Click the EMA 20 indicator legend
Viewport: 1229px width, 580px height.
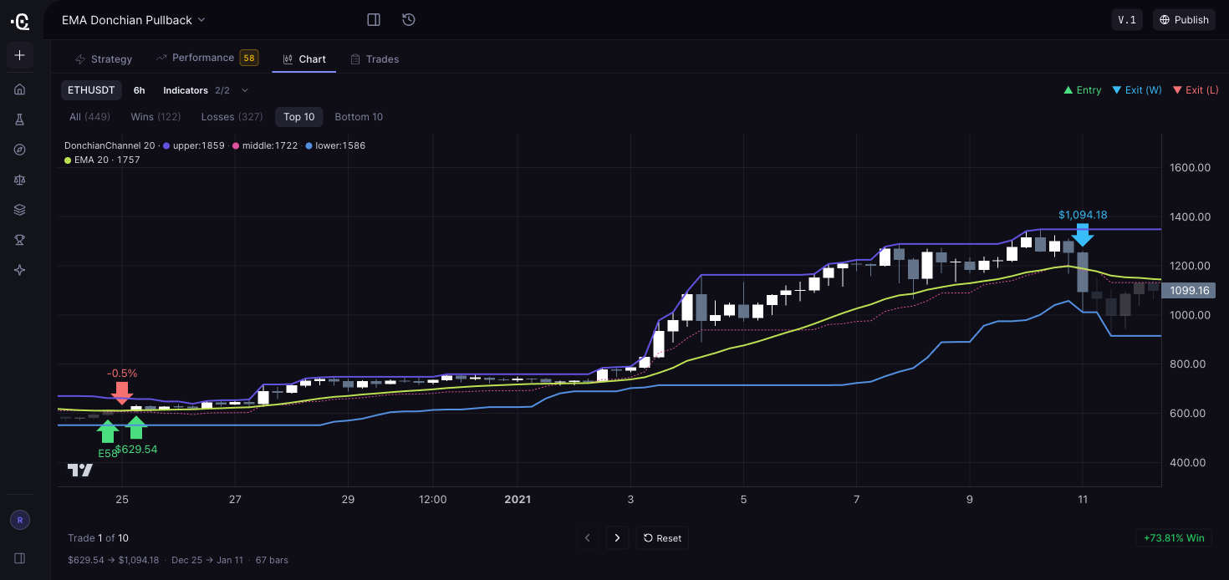point(102,160)
